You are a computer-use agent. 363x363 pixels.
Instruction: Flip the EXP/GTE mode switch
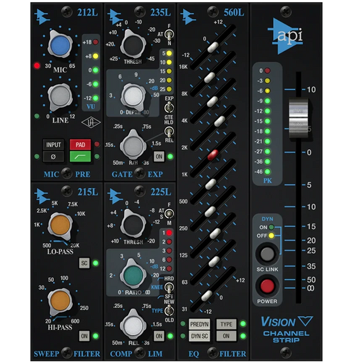[x=169, y=108]
